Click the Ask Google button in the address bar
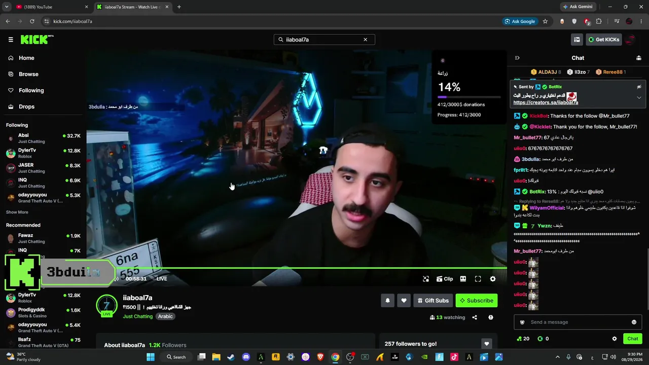Image resolution: width=649 pixels, height=365 pixels. click(x=520, y=21)
